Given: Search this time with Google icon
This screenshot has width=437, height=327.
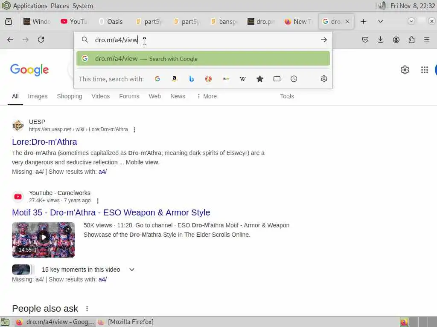Looking at the screenshot, I should 157,79.
